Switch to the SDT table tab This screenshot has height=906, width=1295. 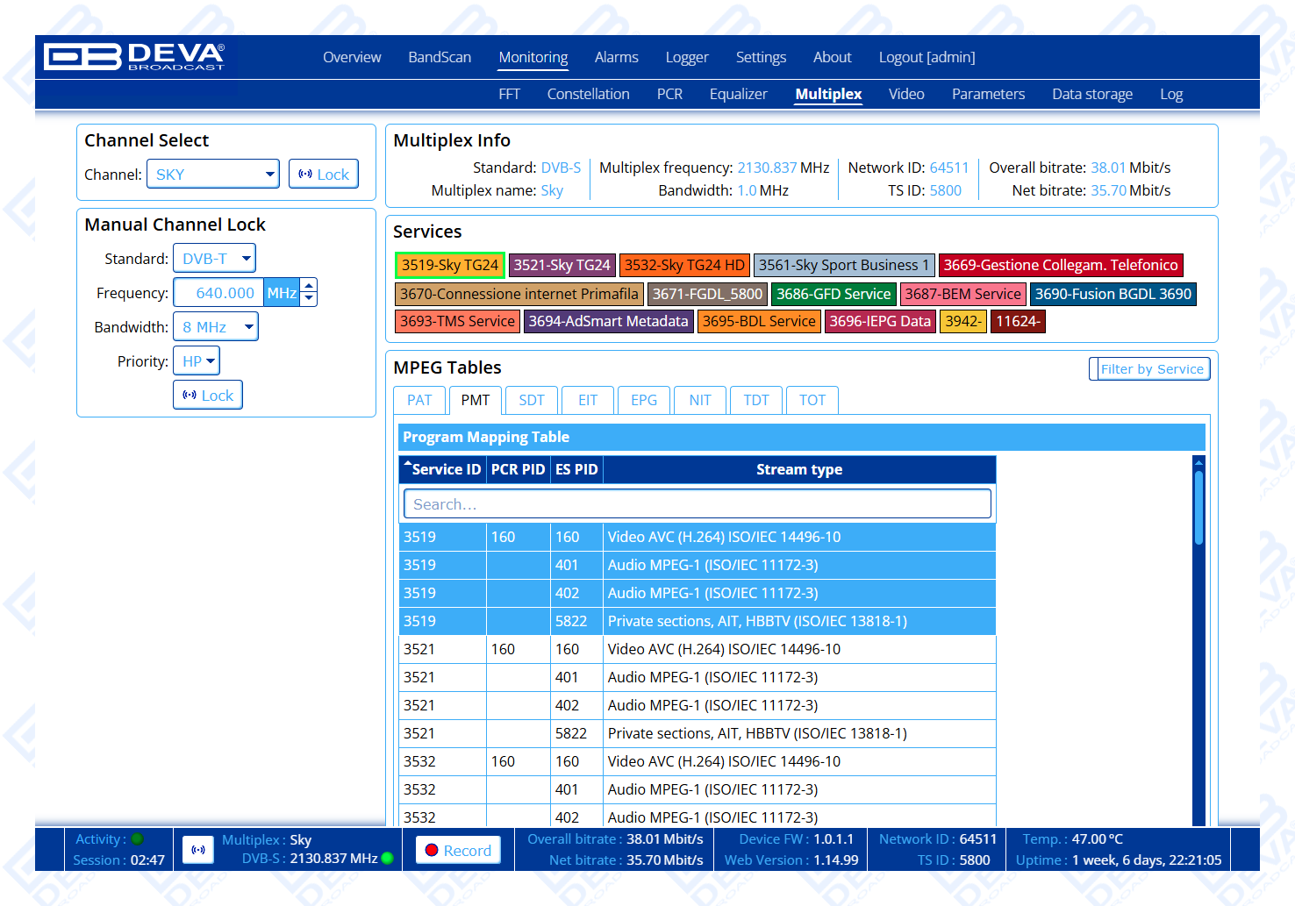pos(531,400)
